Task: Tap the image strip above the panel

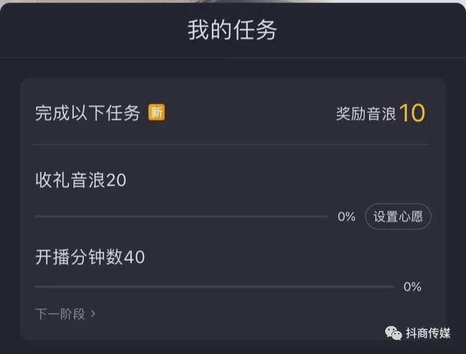Action: [232, 2]
